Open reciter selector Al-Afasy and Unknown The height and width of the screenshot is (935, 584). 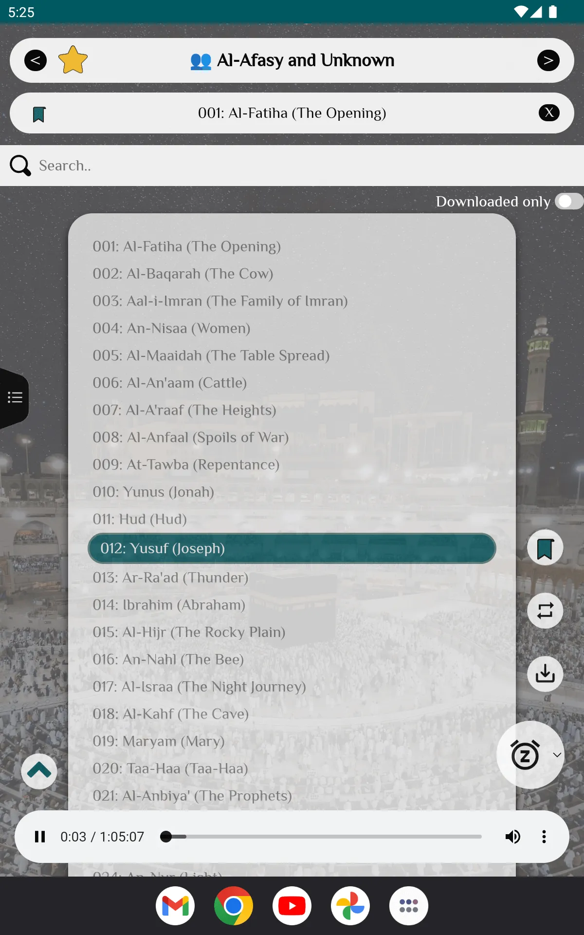pyautogui.click(x=292, y=60)
